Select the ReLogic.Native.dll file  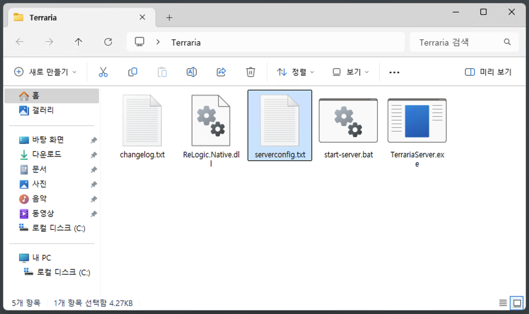click(211, 130)
